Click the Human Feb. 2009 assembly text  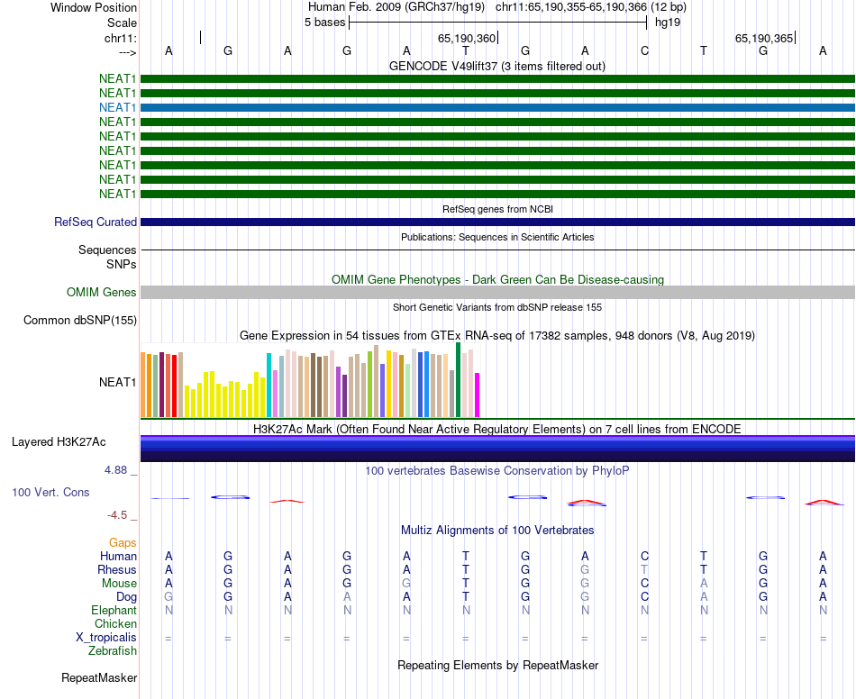(396, 7)
